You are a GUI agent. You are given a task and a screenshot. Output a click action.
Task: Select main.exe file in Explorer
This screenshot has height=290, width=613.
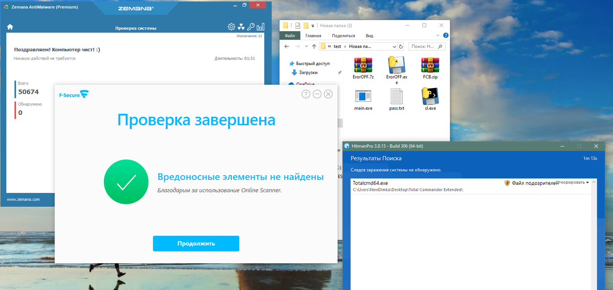tap(363, 100)
